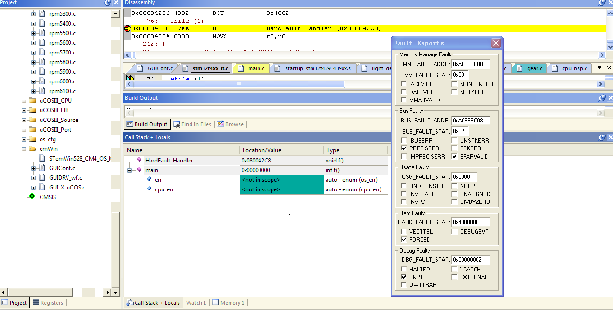Expand the GUIConf.c tree node
The image size is (613, 310).
[33, 168]
